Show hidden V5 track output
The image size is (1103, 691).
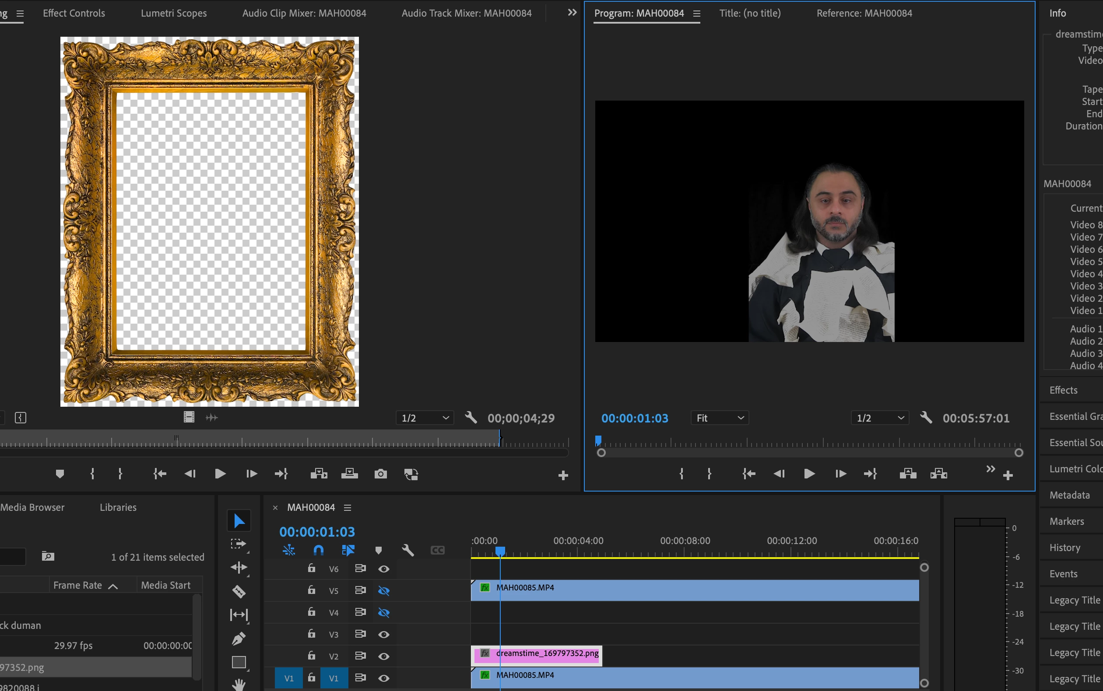coord(384,590)
